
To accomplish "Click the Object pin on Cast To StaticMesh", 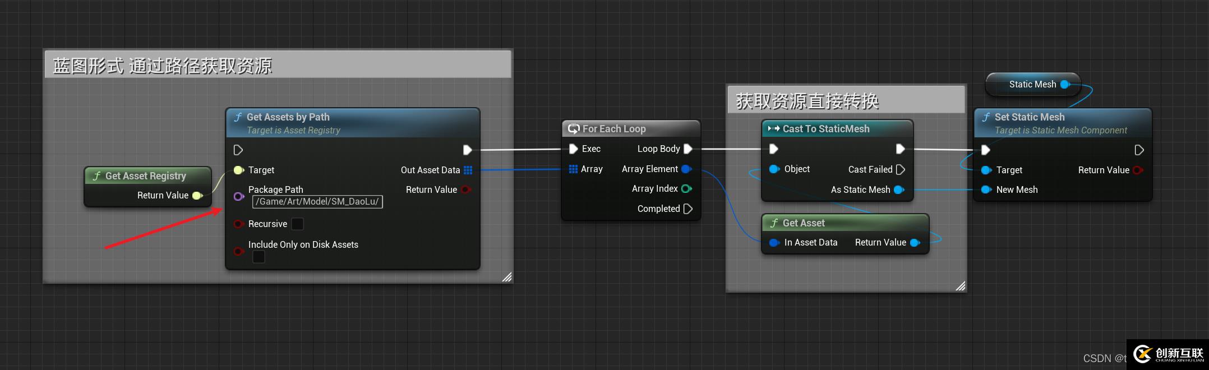I will 774,169.
